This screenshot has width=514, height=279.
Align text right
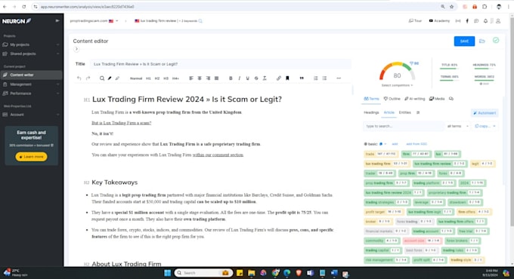point(208,78)
